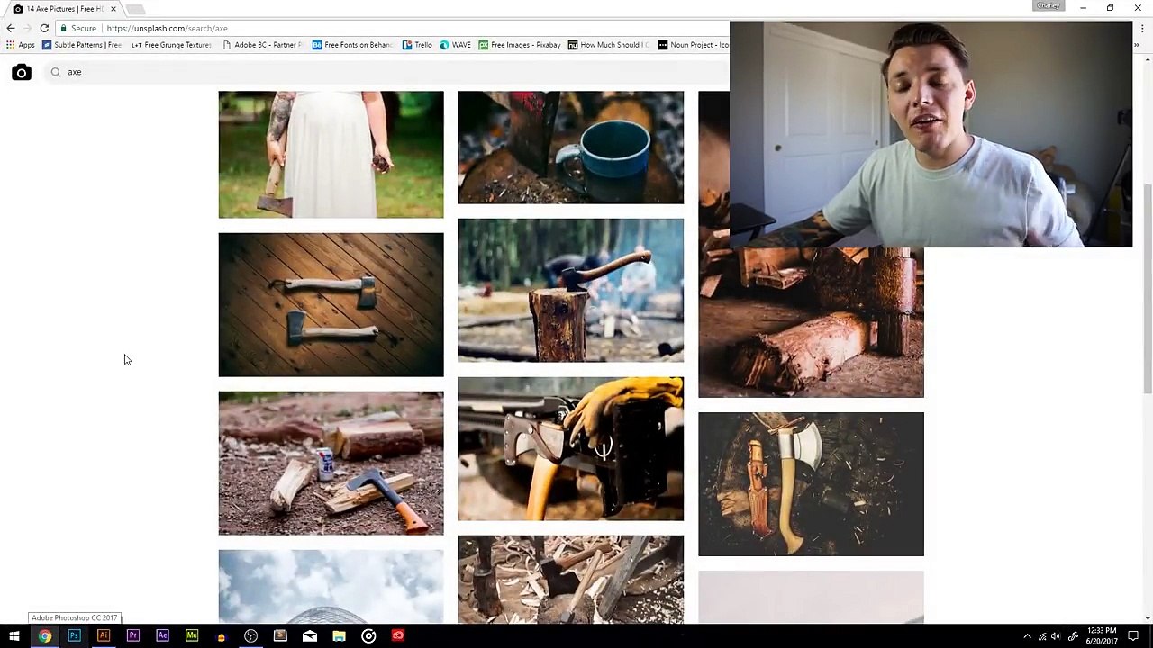
Task: Open the cloudy sky photo at bottom
Action: coord(331,586)
